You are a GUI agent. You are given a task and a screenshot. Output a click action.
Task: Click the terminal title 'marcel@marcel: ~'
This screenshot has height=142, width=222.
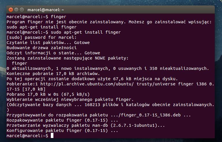46,10
